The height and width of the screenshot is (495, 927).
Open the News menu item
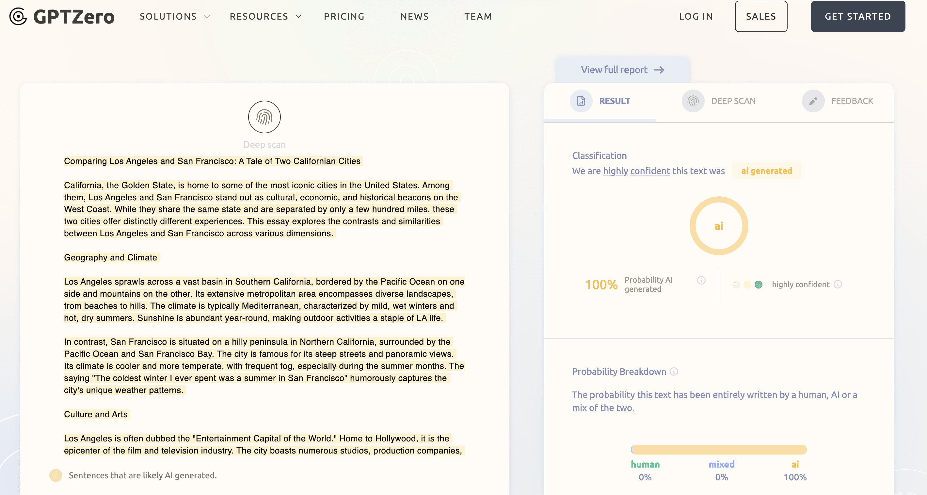point(415,17)
